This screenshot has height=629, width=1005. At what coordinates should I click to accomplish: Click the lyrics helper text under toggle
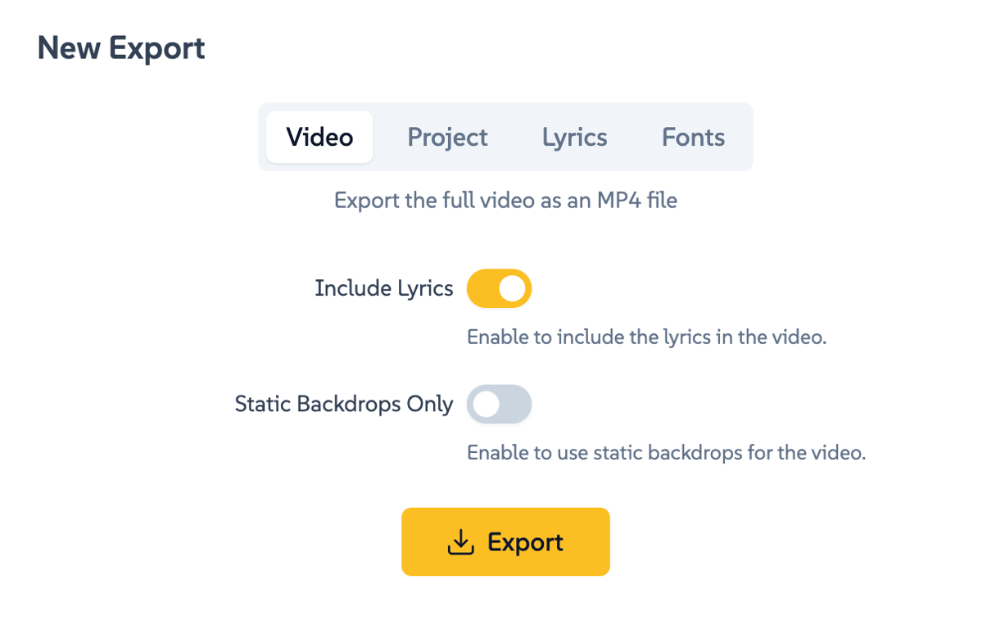[646, 337]
